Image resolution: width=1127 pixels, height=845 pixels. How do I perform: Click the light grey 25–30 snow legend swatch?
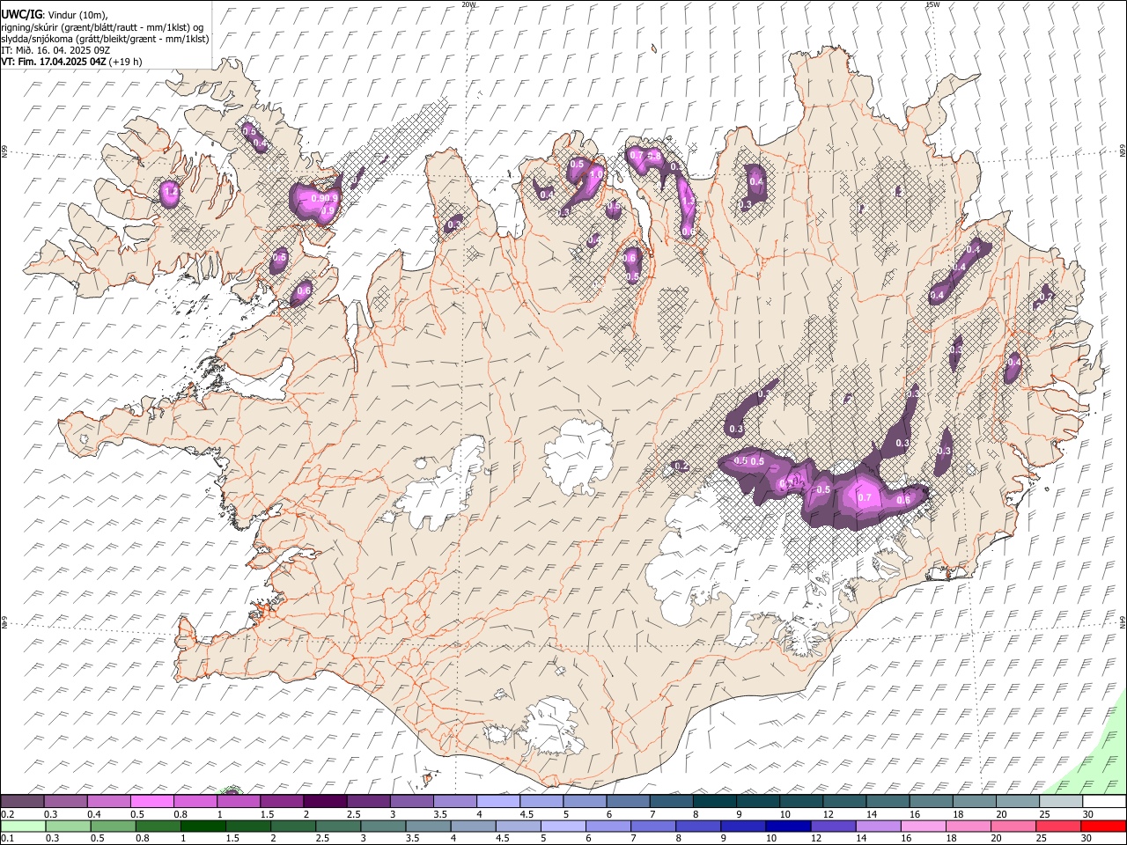(x=1061, y=801)
